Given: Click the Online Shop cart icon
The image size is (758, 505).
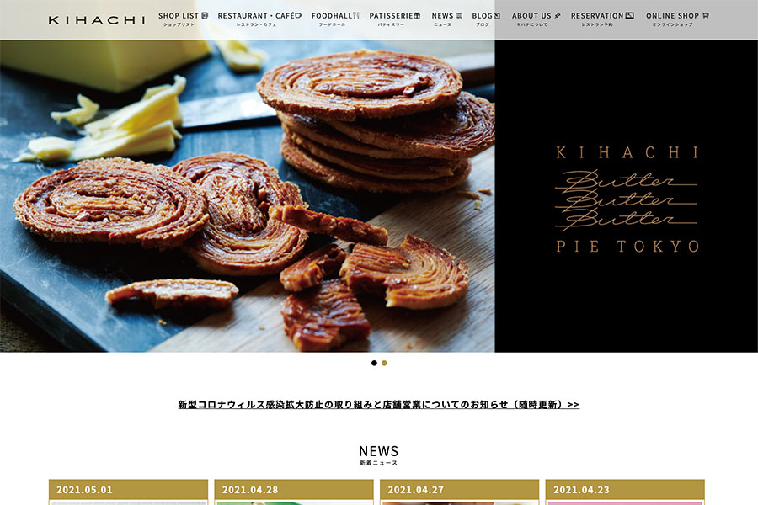Looking at the screenshot, I should click(x=705, y=15).
